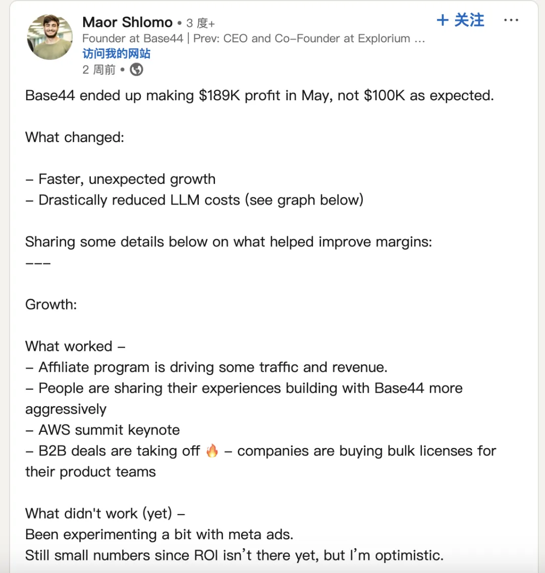545x573 pixels.
Task: Click the Drastically reduced LLM costs line
Action: (194, 200)
